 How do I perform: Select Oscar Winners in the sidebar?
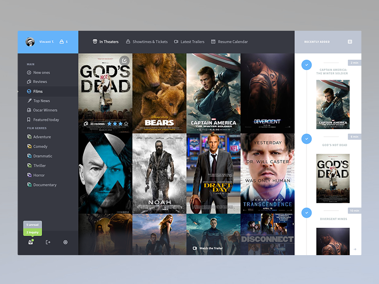coord(42,110)
